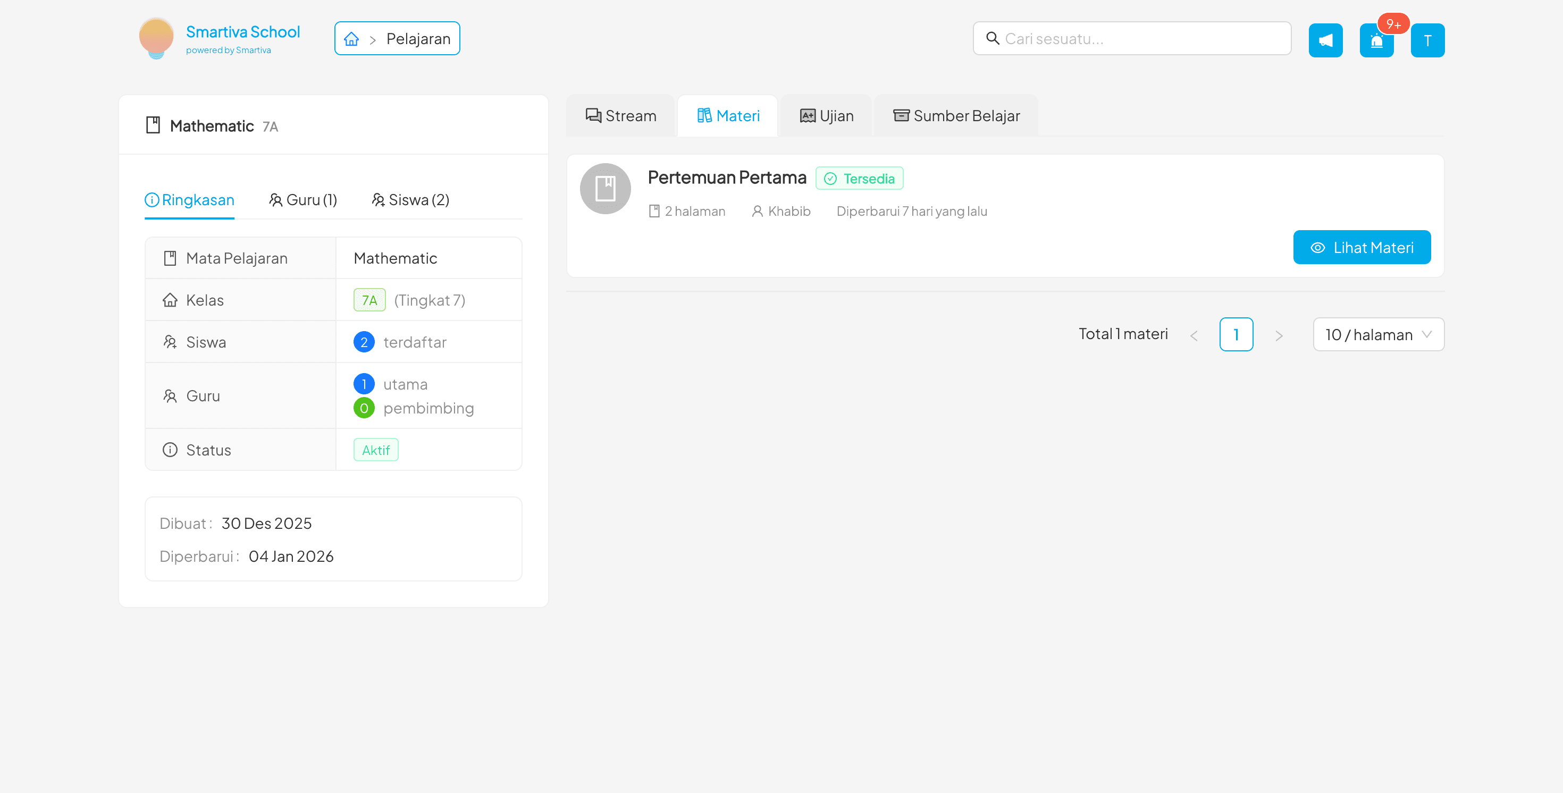The width and height of the screenshot is (1563, 793).
Task: Open the T user avatar
Action: click(1427, 39)
